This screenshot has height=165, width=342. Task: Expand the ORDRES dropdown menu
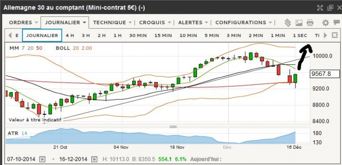[23, 22]
